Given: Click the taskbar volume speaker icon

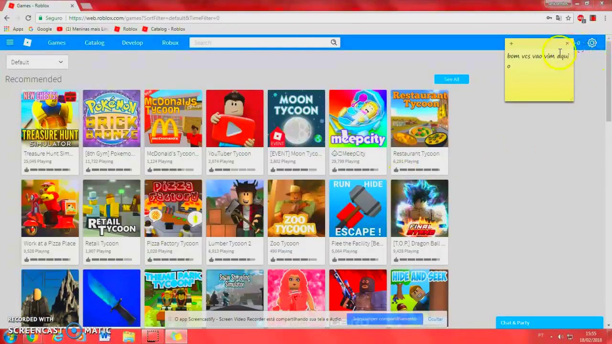Looking at the screenshot, I should point(560,336).
